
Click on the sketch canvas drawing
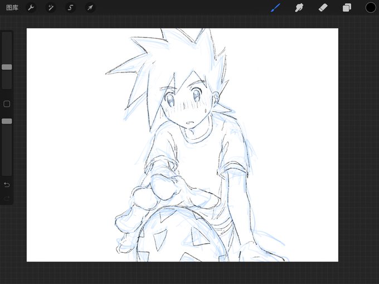pos(182,145)
